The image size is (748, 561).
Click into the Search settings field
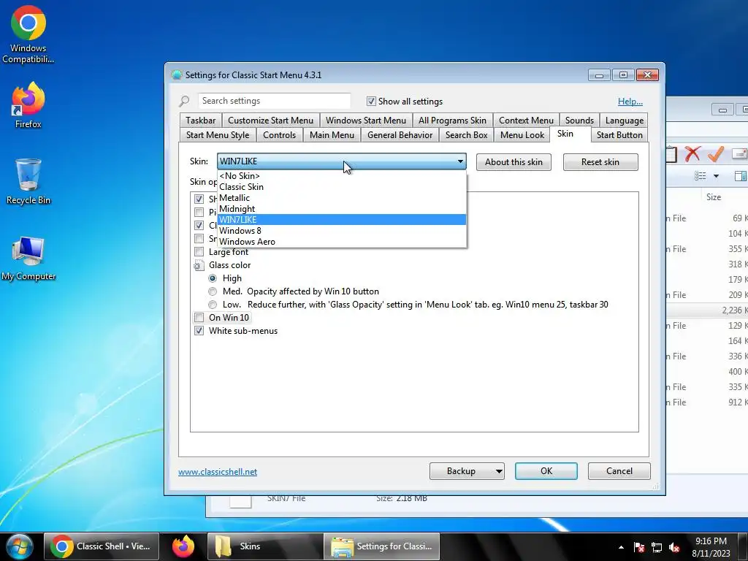click(275, 101)
